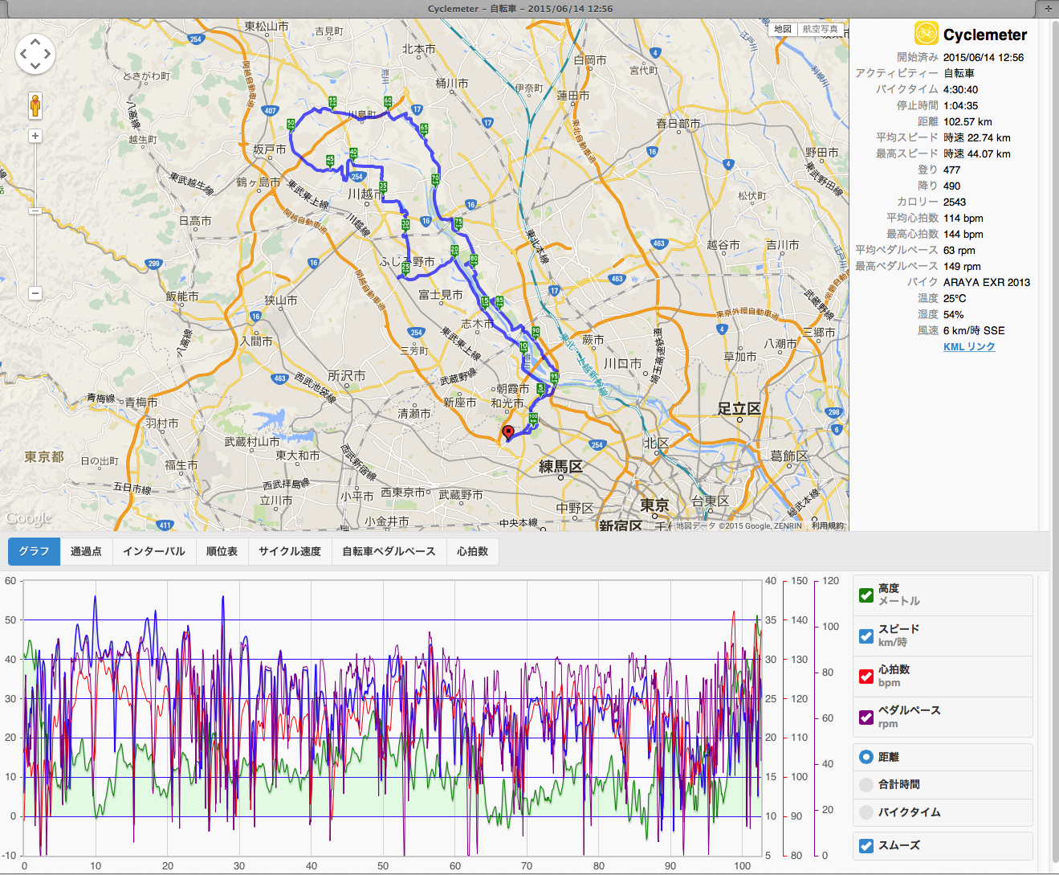Pan the map left with the arrow
1059x875 pixels.
(x=23, y=55)
